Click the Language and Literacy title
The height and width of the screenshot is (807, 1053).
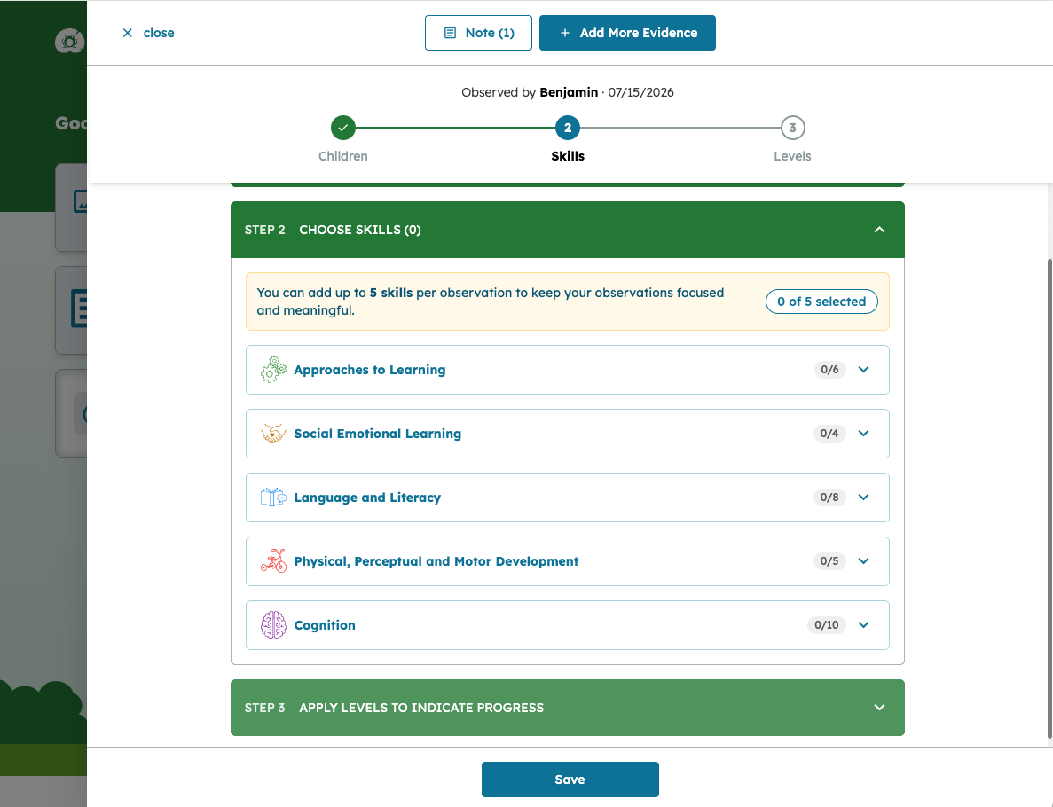click(x=367, y=498)
